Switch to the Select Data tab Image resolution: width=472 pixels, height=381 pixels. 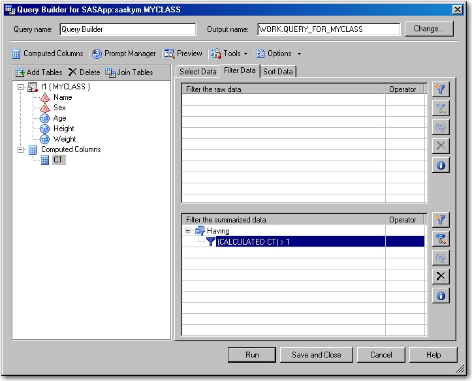198,72
